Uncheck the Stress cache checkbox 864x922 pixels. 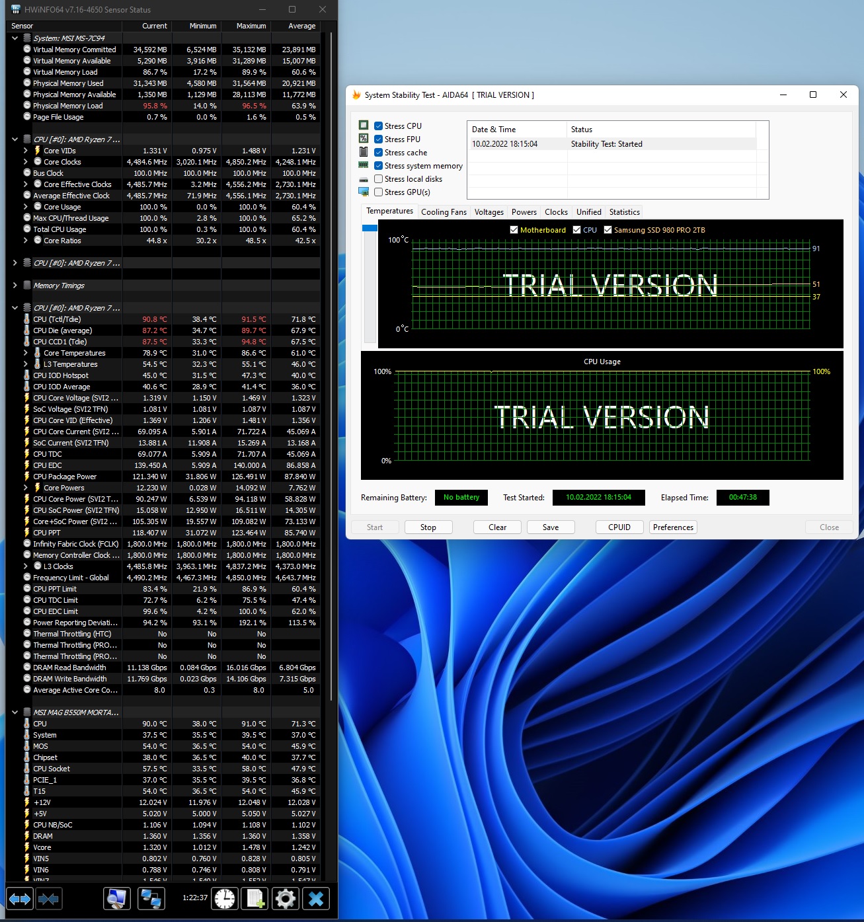tap(378, 152)
